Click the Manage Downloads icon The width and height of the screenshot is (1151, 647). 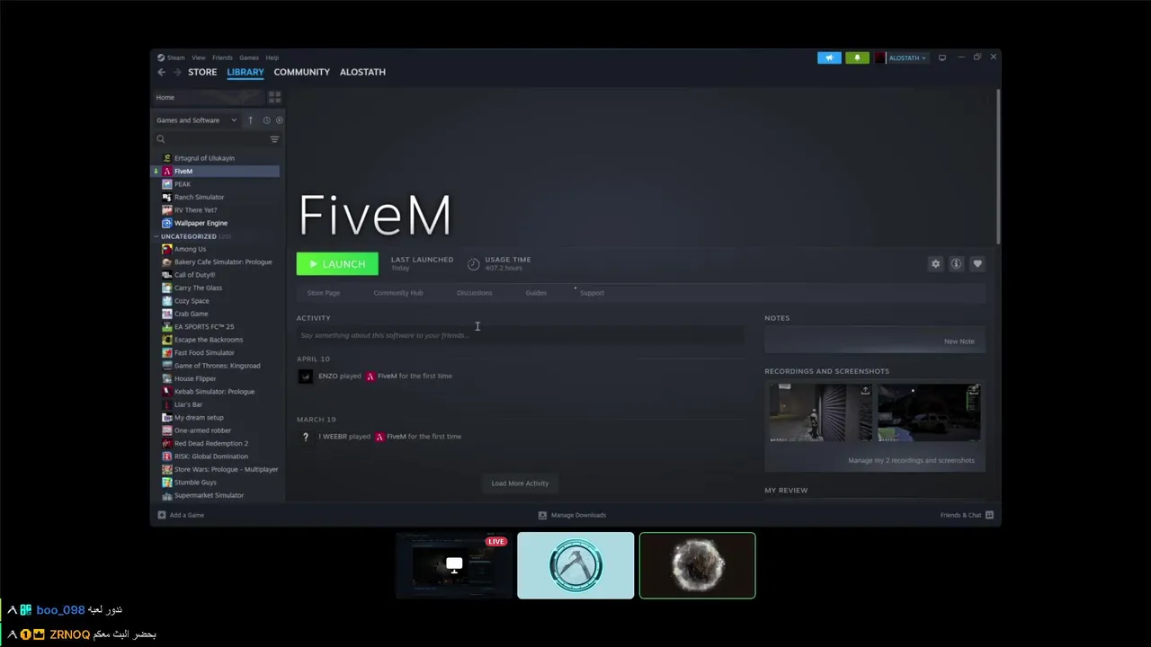[542, 515]
